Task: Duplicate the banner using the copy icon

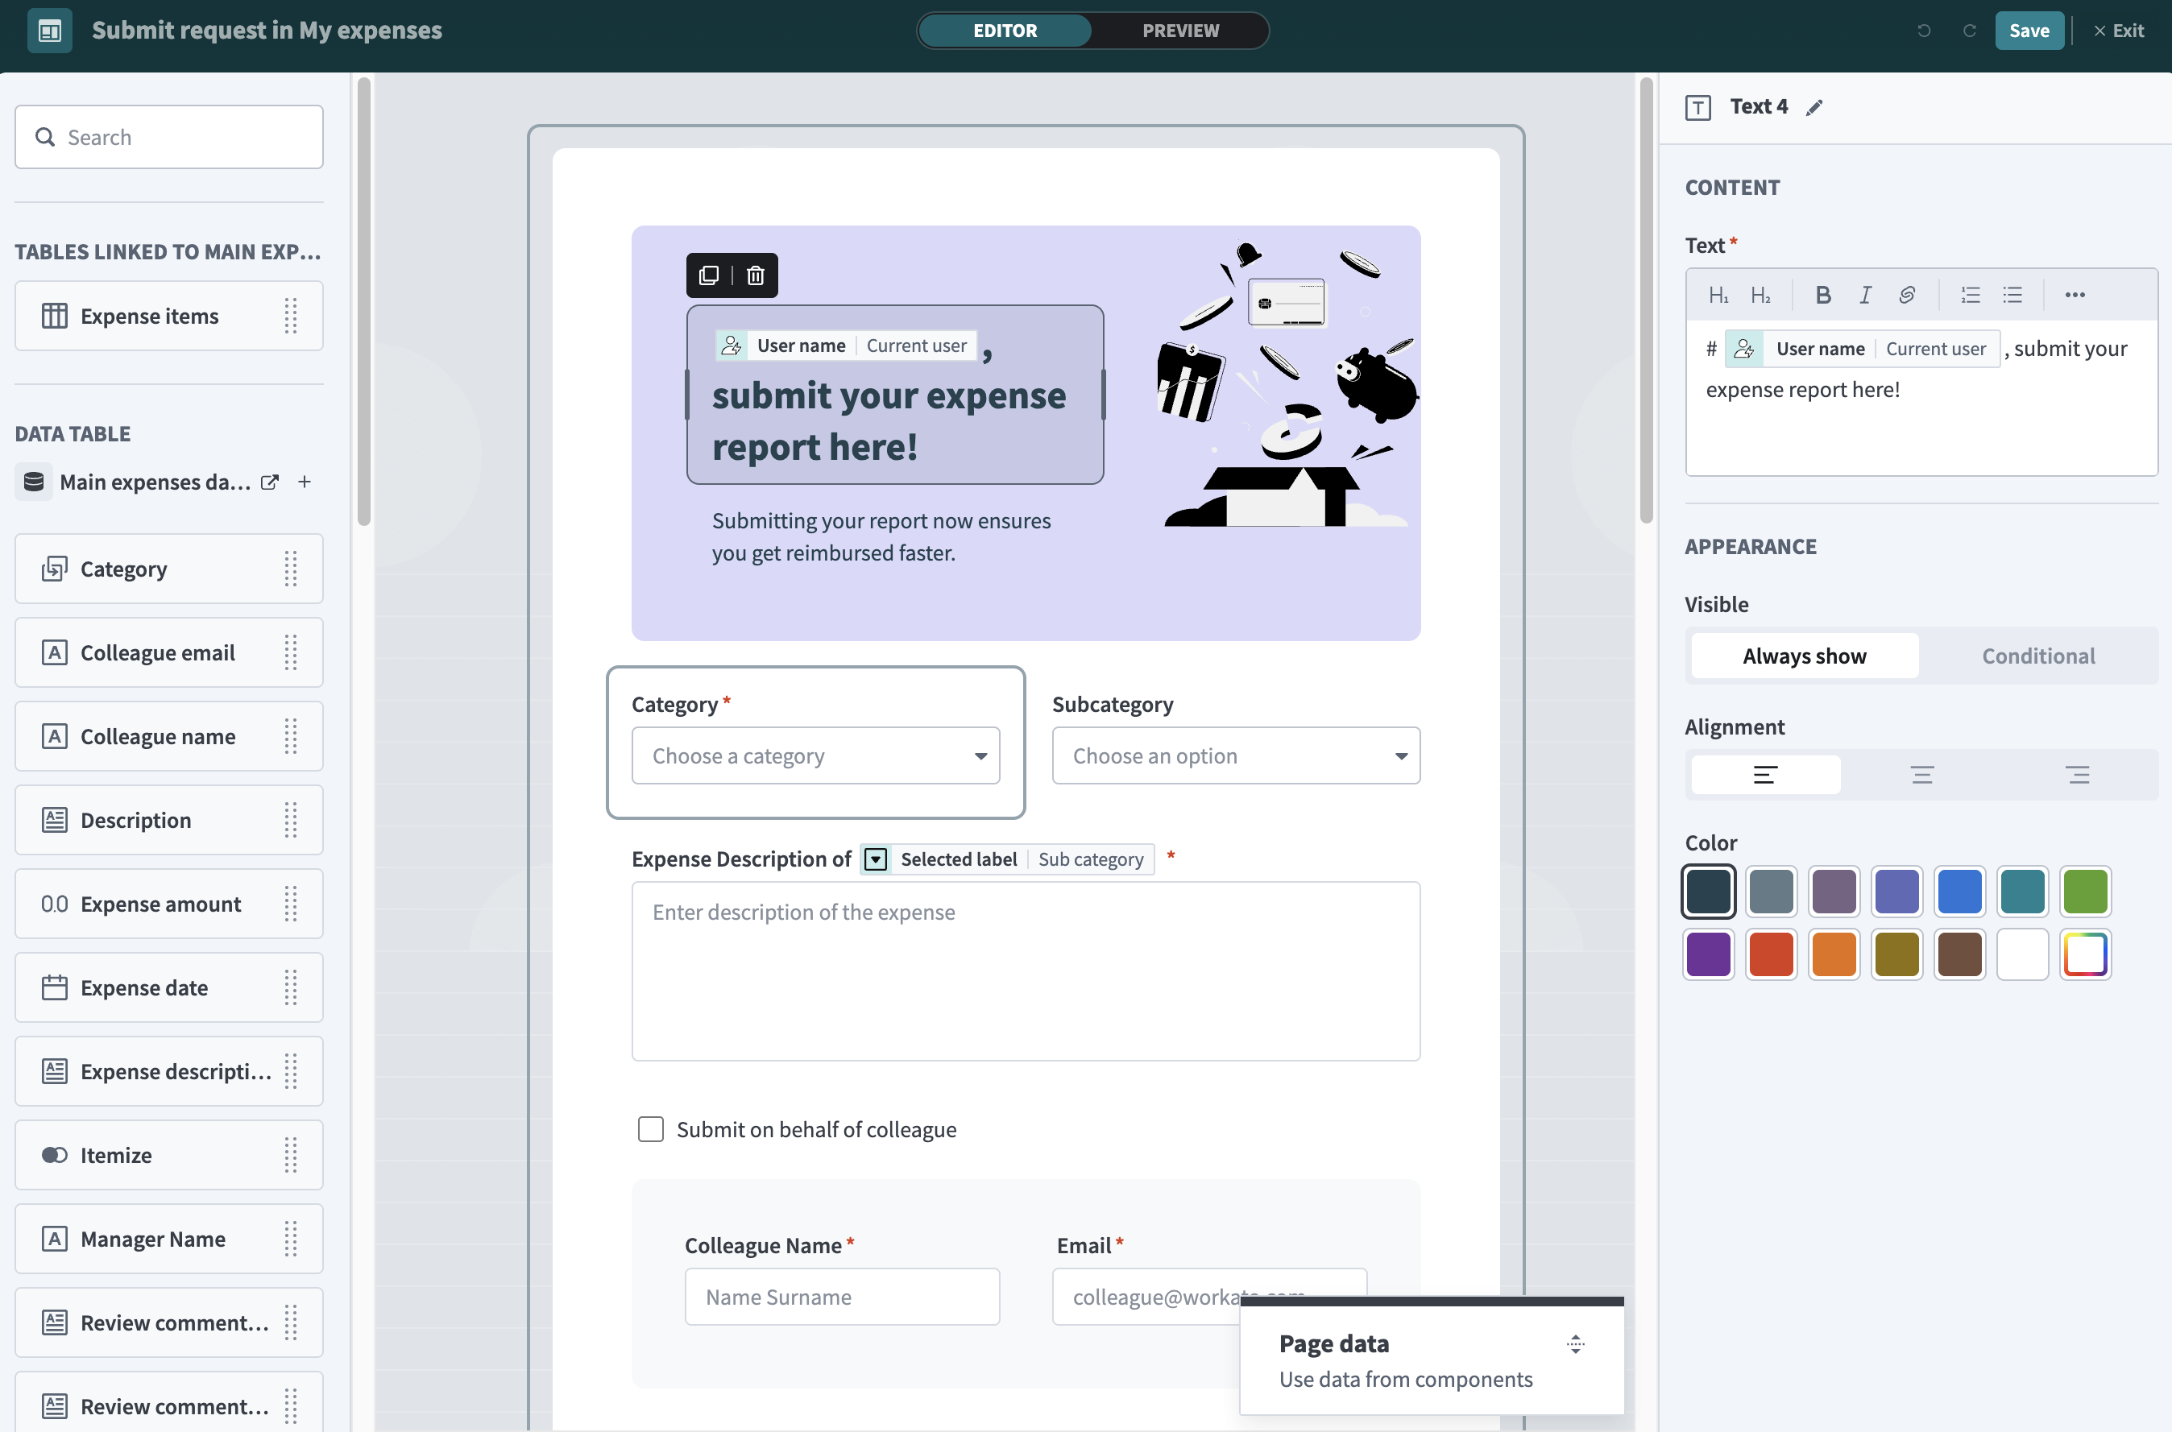Action: [x=710, y=275]
